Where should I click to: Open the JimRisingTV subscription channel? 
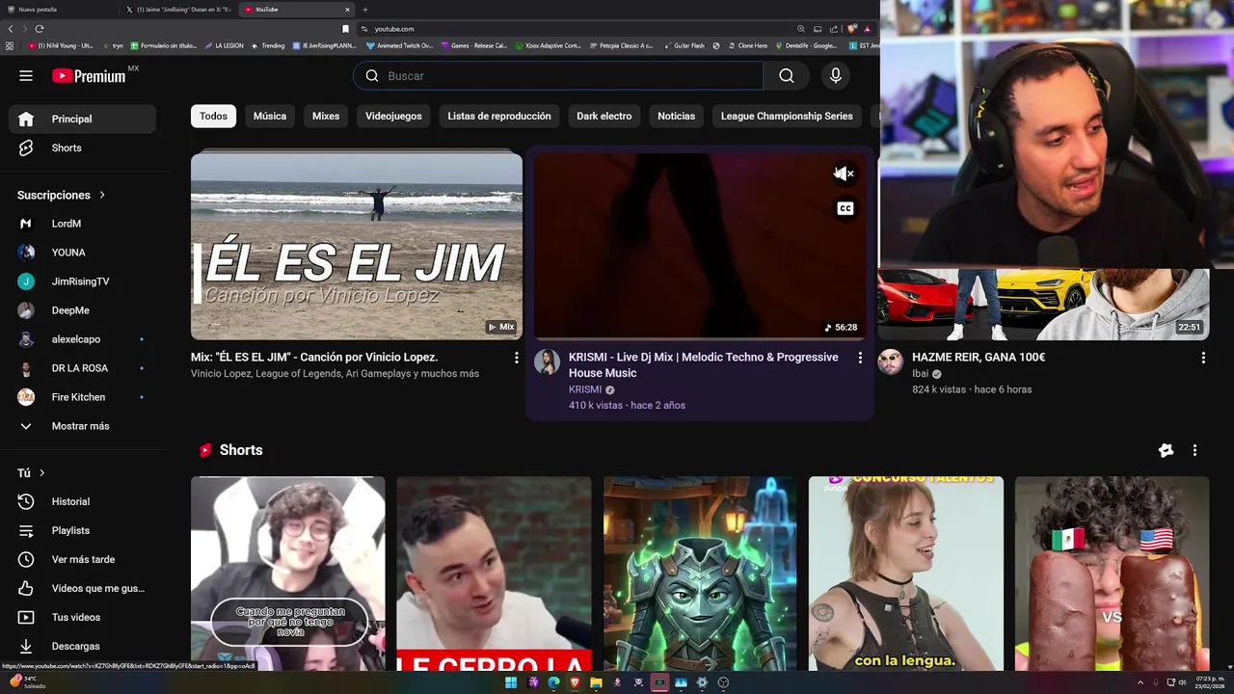coord(82,281)
